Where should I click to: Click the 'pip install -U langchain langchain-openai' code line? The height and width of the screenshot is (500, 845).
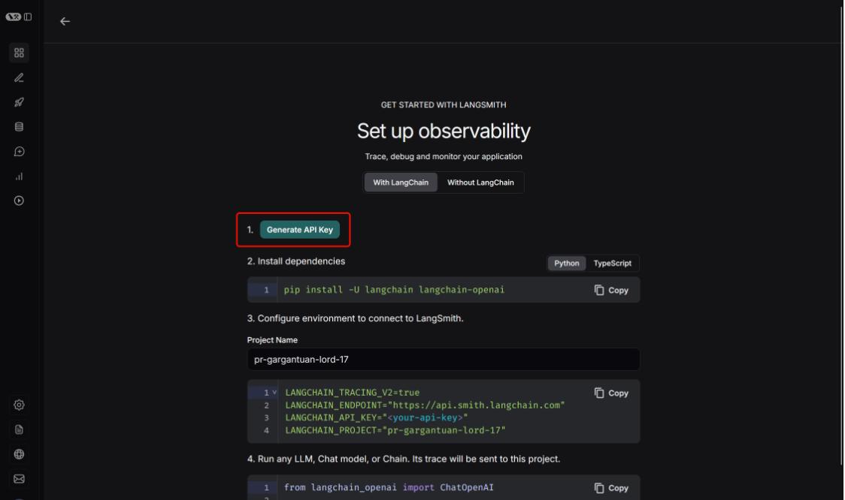coord(394,290)
